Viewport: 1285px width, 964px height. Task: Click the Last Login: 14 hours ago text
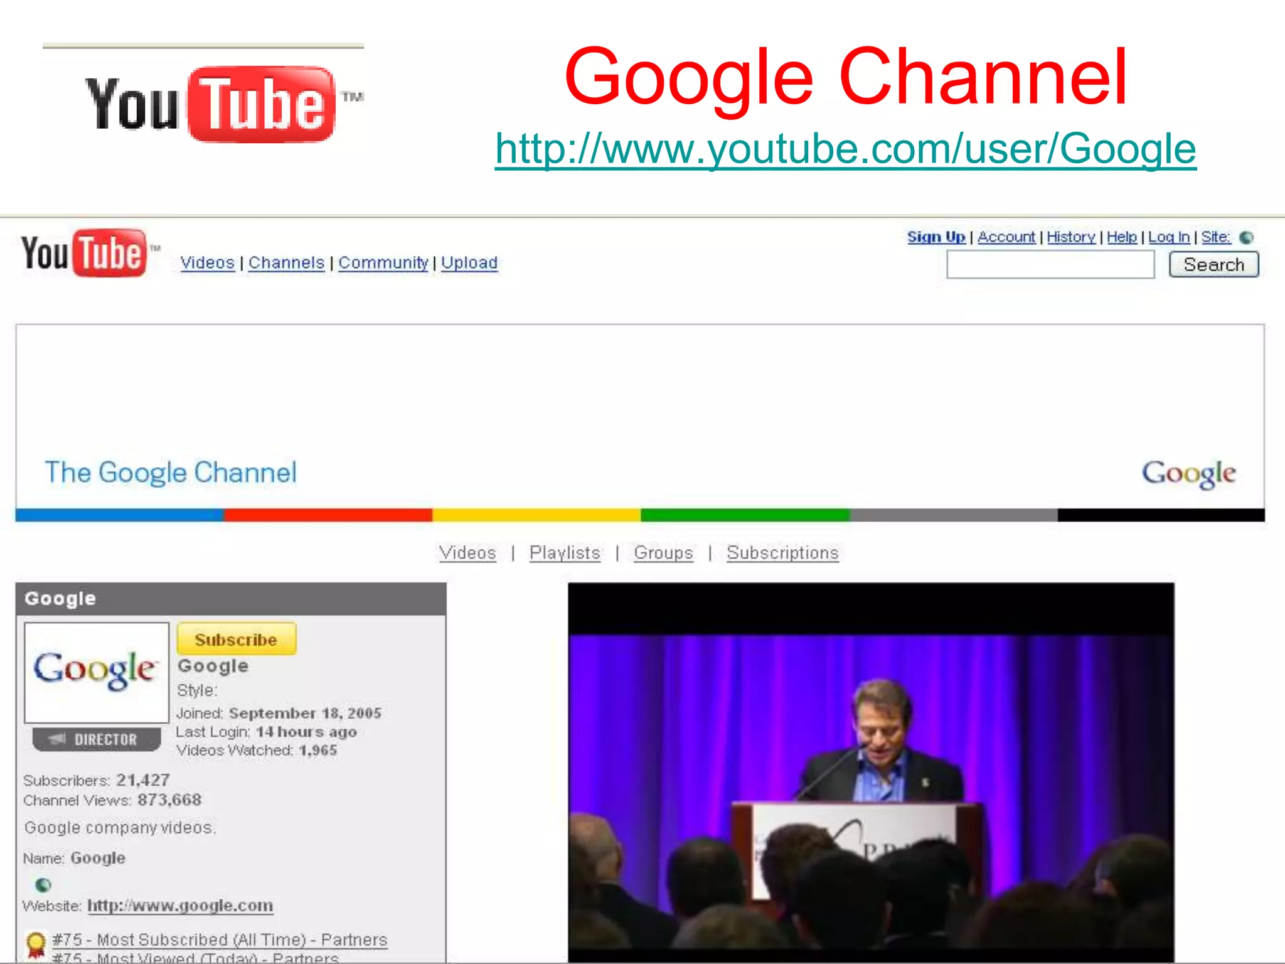point(267,732)
